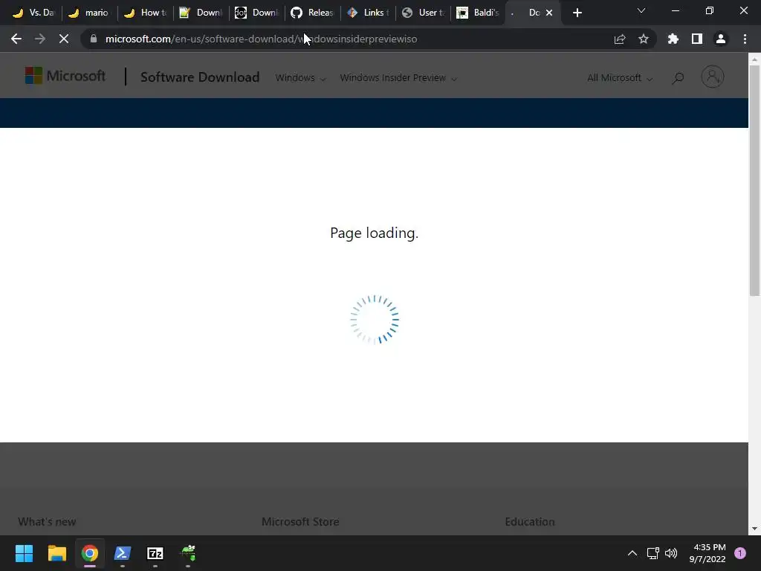This screenshot has width=761, height=571.
Task: Click scrollbar down arrow
Action: point(754,529)
